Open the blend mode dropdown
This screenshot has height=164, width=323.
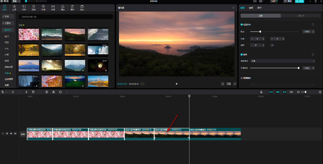click(x=282, y=61)
